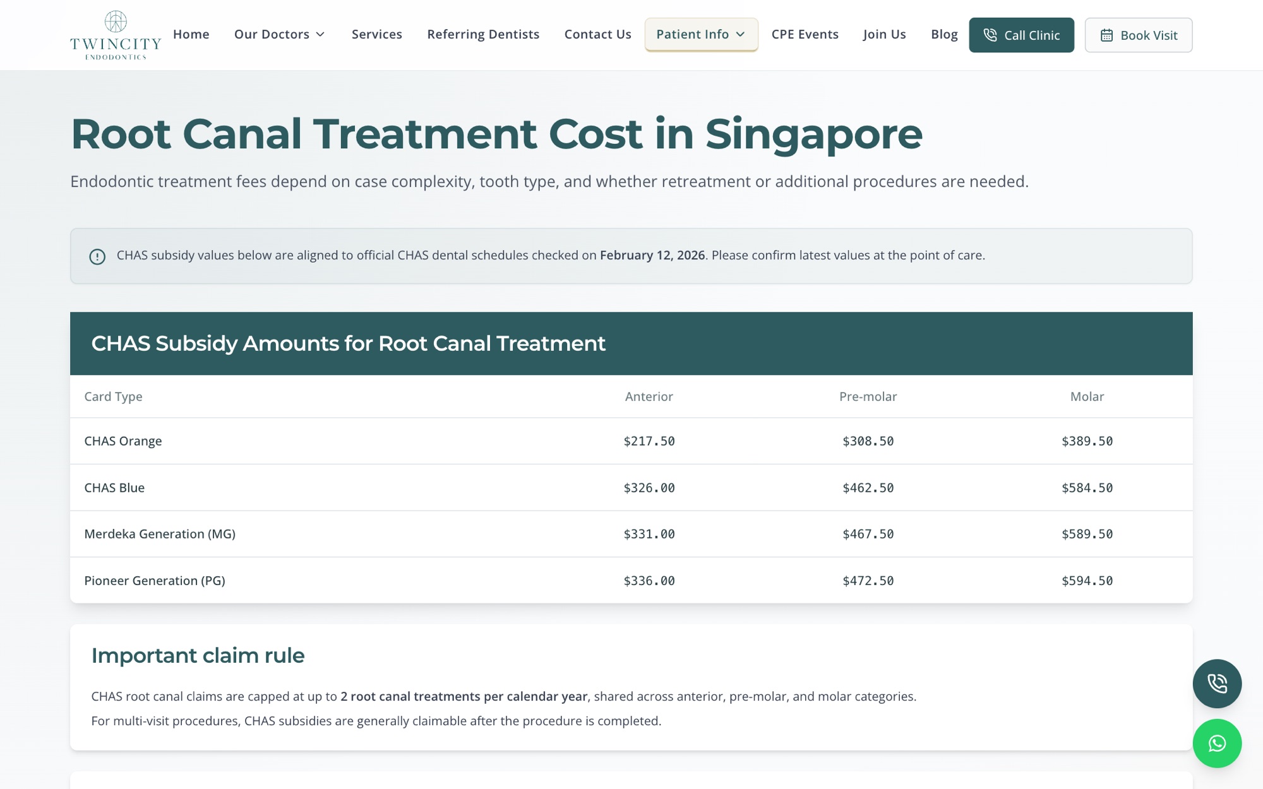Navigate to Contact Us
1263x789 pixels.
(598, 34)
